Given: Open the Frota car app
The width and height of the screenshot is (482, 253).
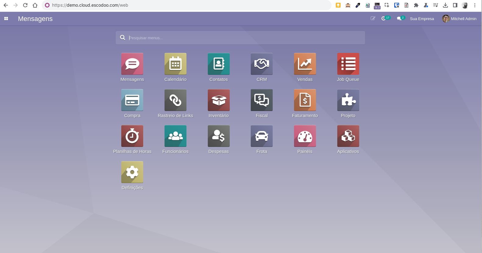Looking at the screenshot, I should click(x=262, y=136).
